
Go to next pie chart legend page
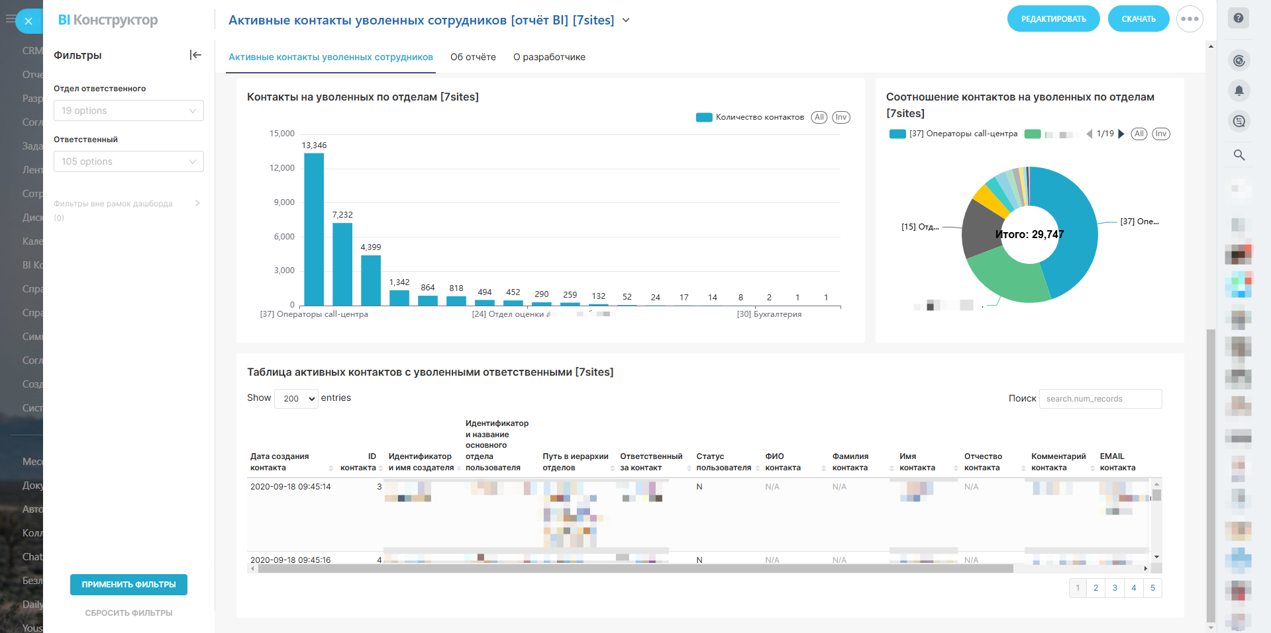(x=1121, y=134)
